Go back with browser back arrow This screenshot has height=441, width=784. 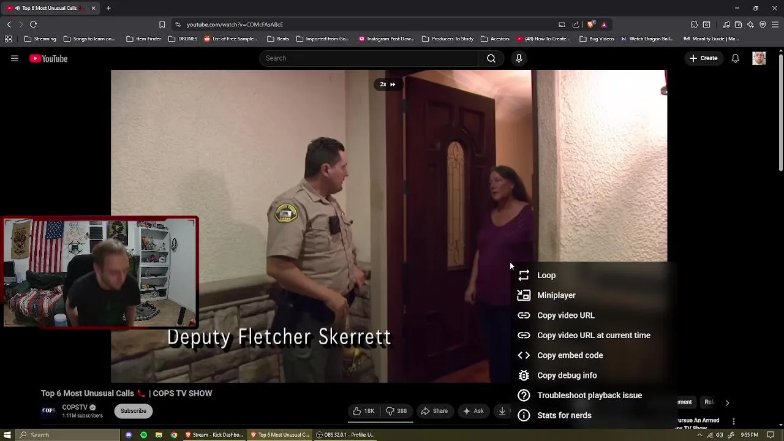pyautogui.click(x=9, y=24)
